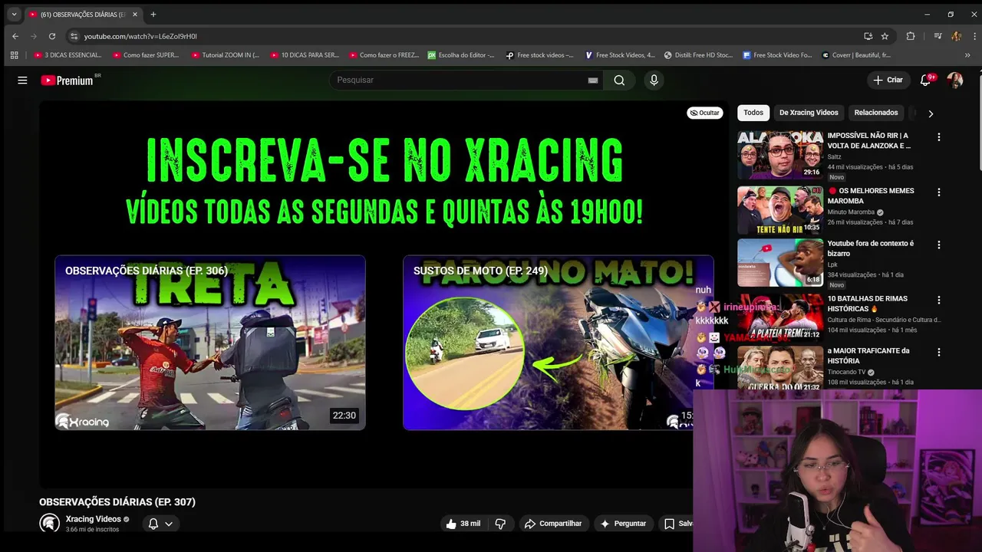
Task: Show hidden bookmarks with double chevron
Action: point(967,55)
